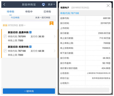Click 发行数量 value 2500.00万股

104,33
